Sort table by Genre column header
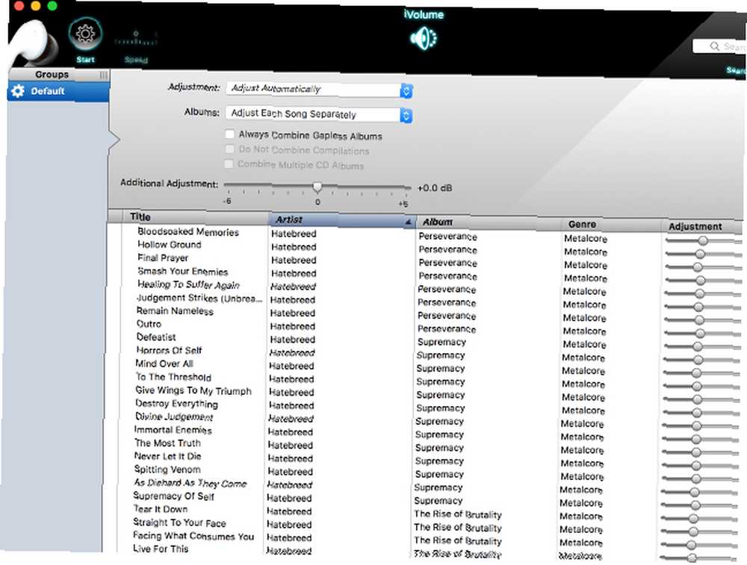Image resolution: width=747 pixels, height=565 pixels. click(582, 224)
